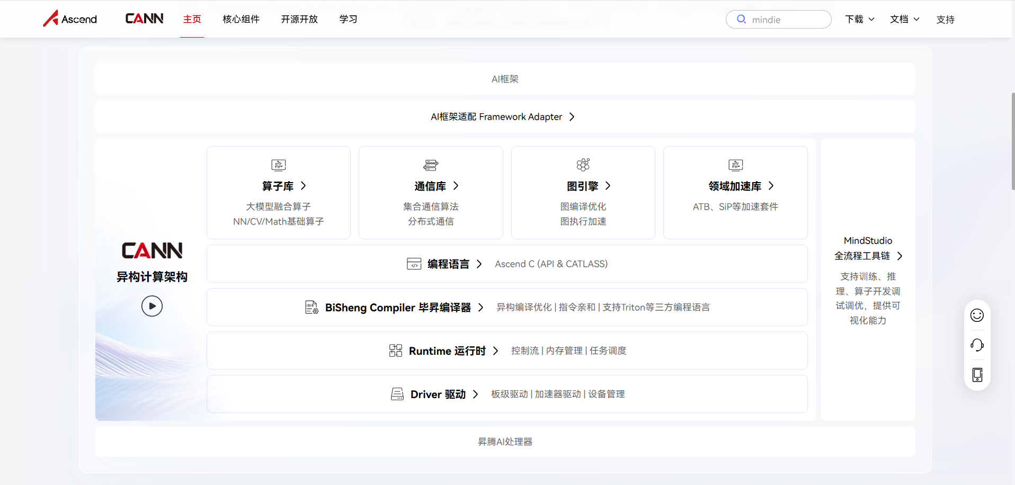1015x485 pixels.
Task: Expand the 文档 dropdown
Action: tap(905, 19)
